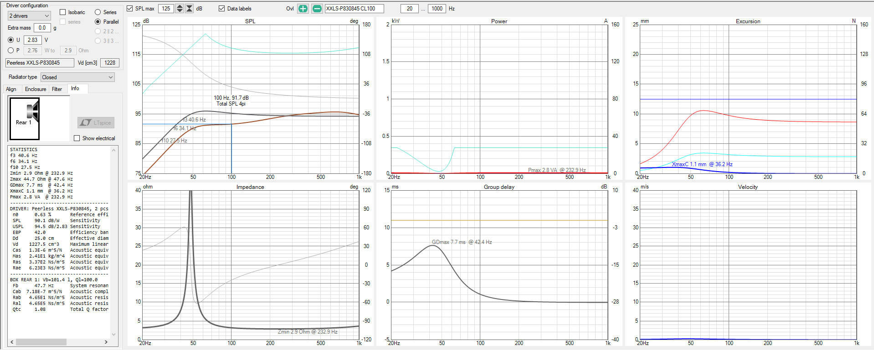The height and width of the screenshot is (350, 874).
Task: Click the Peerless XXLS-P830845 driver name field
Action: tap(40, 63)
